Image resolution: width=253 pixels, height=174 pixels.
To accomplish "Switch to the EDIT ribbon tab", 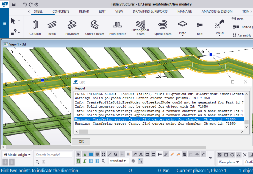I will (x=102, y=12).
